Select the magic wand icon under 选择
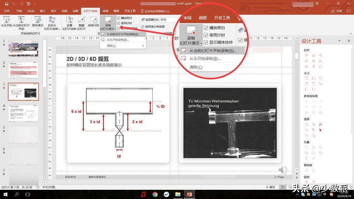The height and width of the screenshot is (199, 354). 320,124
